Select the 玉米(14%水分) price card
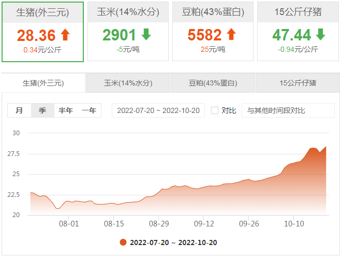Viewport: 341px width, 257px height. (128, 32)
